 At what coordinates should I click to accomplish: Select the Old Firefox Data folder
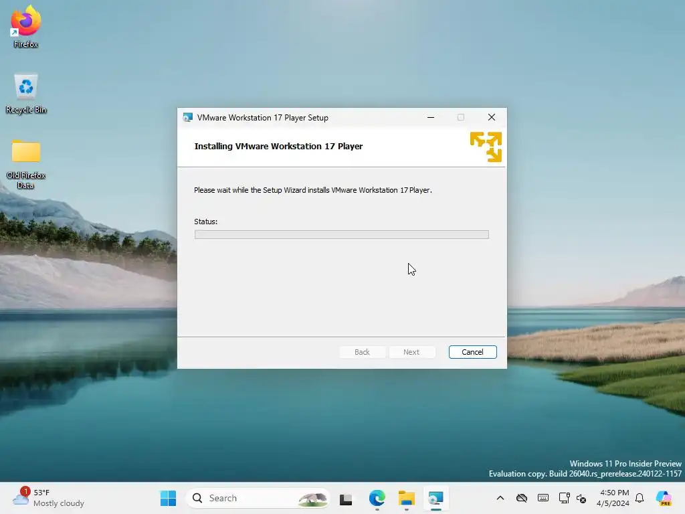[x=26, y=165]
